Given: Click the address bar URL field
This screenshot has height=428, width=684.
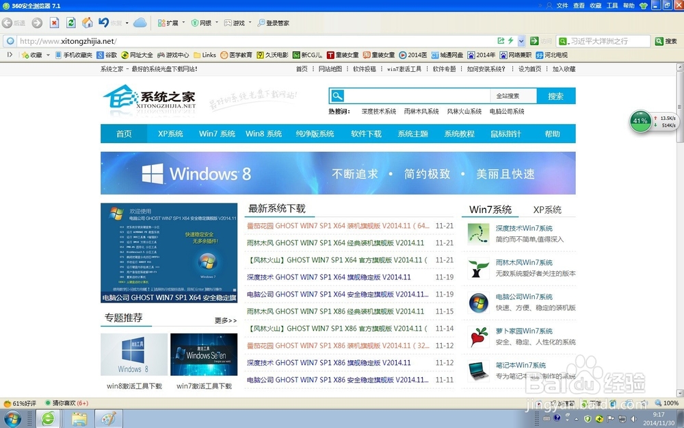Looking at the screenshot, I should coord(256,41).
